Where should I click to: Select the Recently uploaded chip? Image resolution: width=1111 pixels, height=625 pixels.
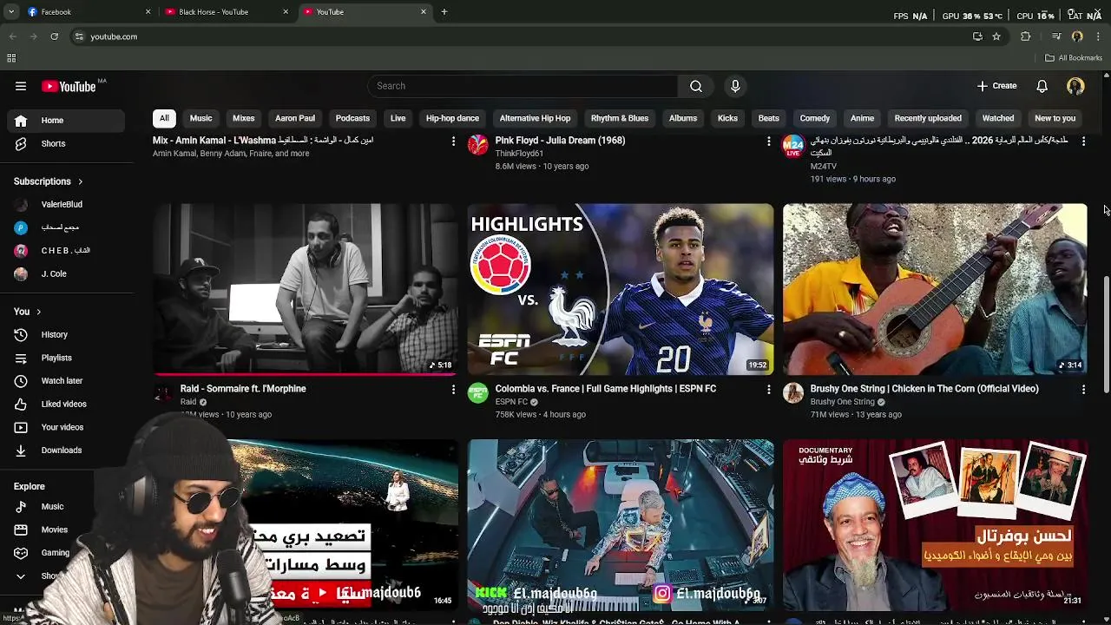click(x=928, y=118)
